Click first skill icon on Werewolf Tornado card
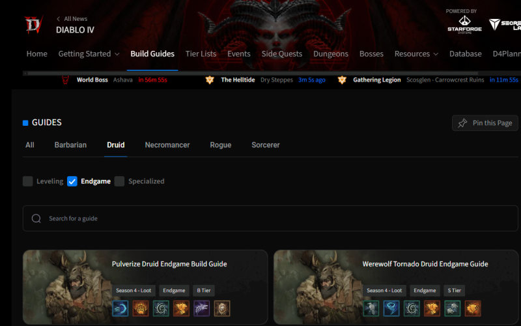Screen dimensions: 521x326 pyautogui.click(x=371, y=308)
